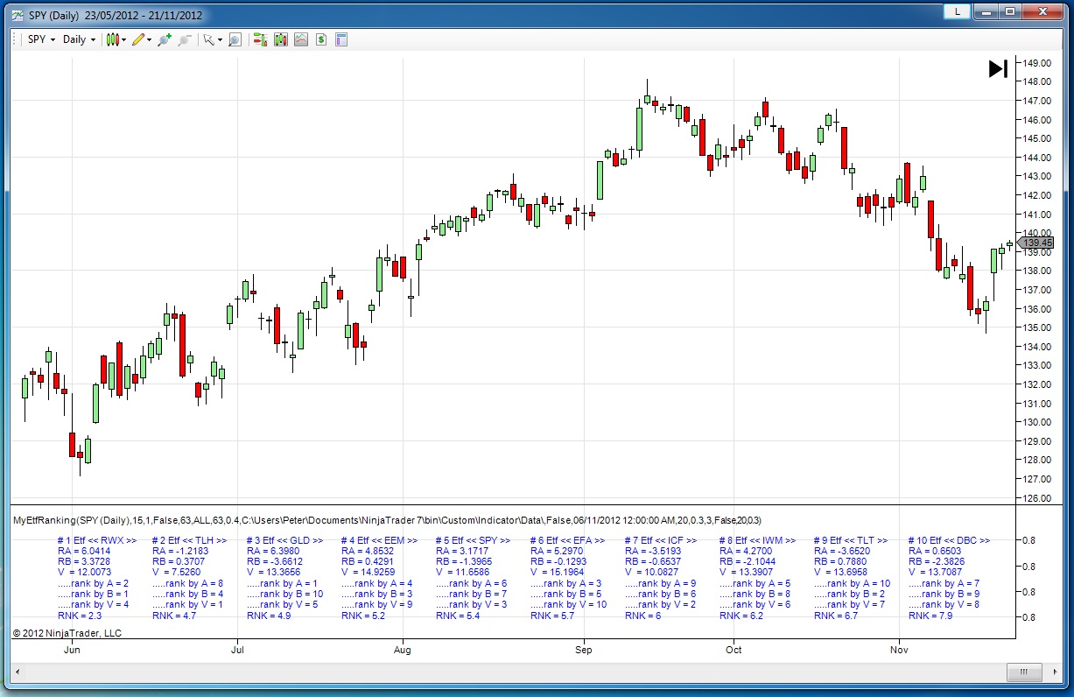Click the '# 6 Etf << EFA >>' heading
Screen dimensions: 1074x697
point(568,540)
